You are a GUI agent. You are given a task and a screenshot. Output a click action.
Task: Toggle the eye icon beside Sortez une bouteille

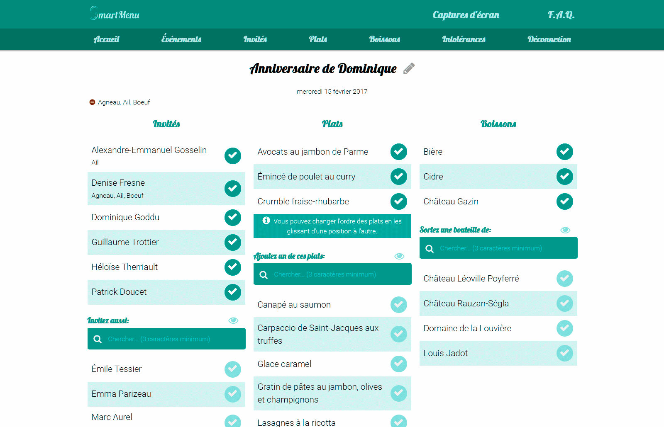(565, 230)
